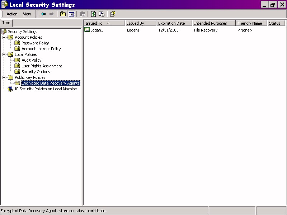Click the Export List toolbar icon
Screen dimensions: 287x215
pos(102,14)
